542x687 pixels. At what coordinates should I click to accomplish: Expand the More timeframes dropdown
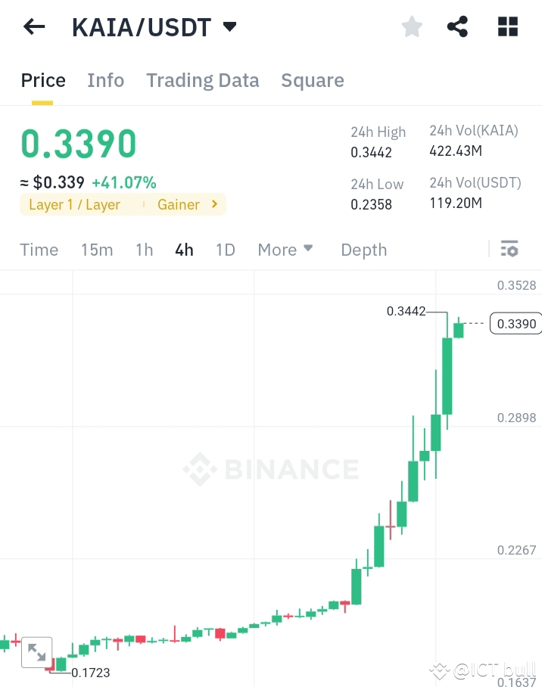(x=285, y=250)
